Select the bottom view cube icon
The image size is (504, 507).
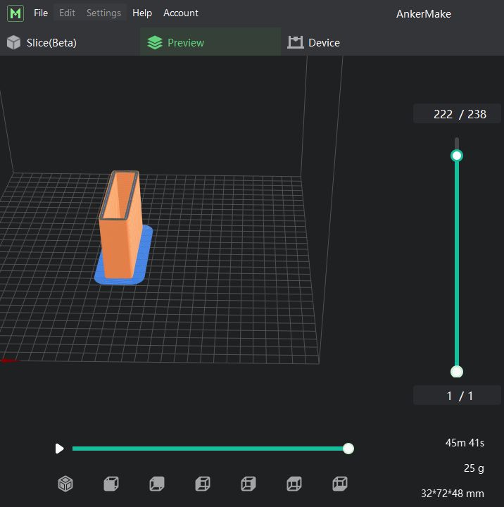tap(340, 484)
